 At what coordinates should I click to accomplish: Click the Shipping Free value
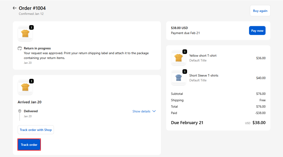pos(263,100)
